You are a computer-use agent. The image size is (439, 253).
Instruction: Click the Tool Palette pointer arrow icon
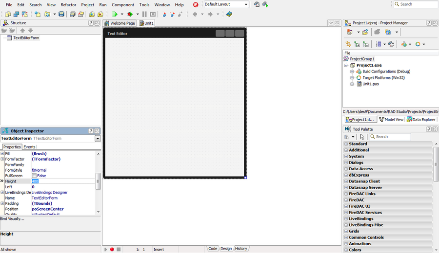(x=362, y=137)
